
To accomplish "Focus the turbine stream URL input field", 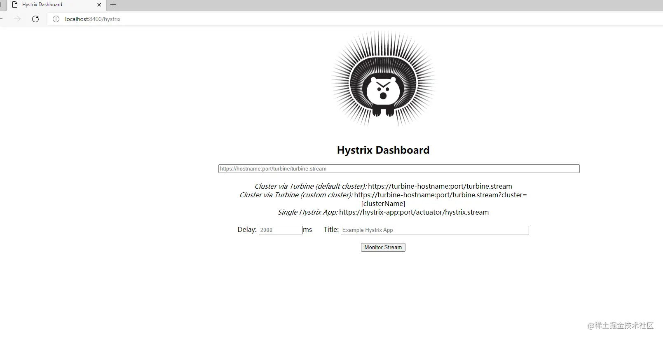I will point(399,169).
